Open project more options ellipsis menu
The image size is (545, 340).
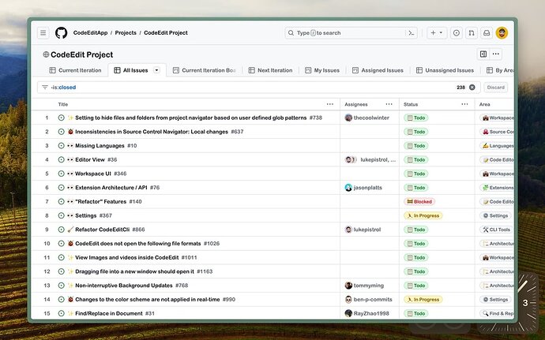click(x=496, y=54)
